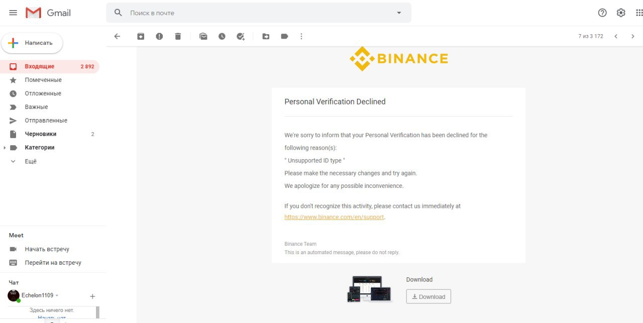Click the Binance logo in email
643x323 pixels.
(x=399, y=59)
